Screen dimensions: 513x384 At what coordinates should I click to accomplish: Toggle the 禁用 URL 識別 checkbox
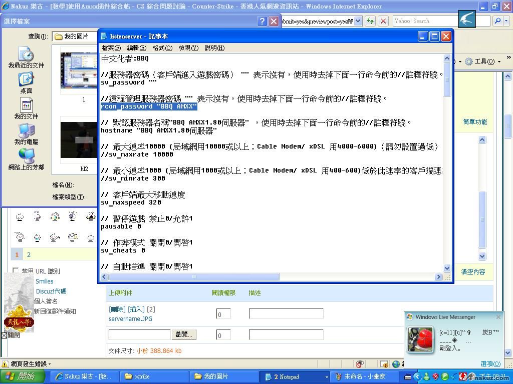tap(16, 271)
